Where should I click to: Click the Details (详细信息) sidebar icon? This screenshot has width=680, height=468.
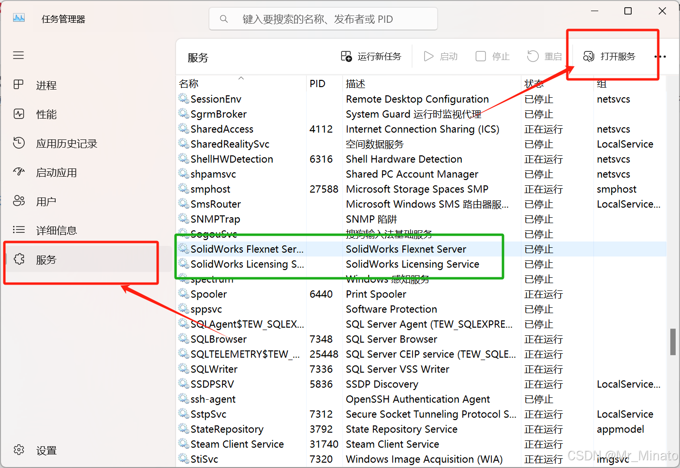(x=18, y=230)
